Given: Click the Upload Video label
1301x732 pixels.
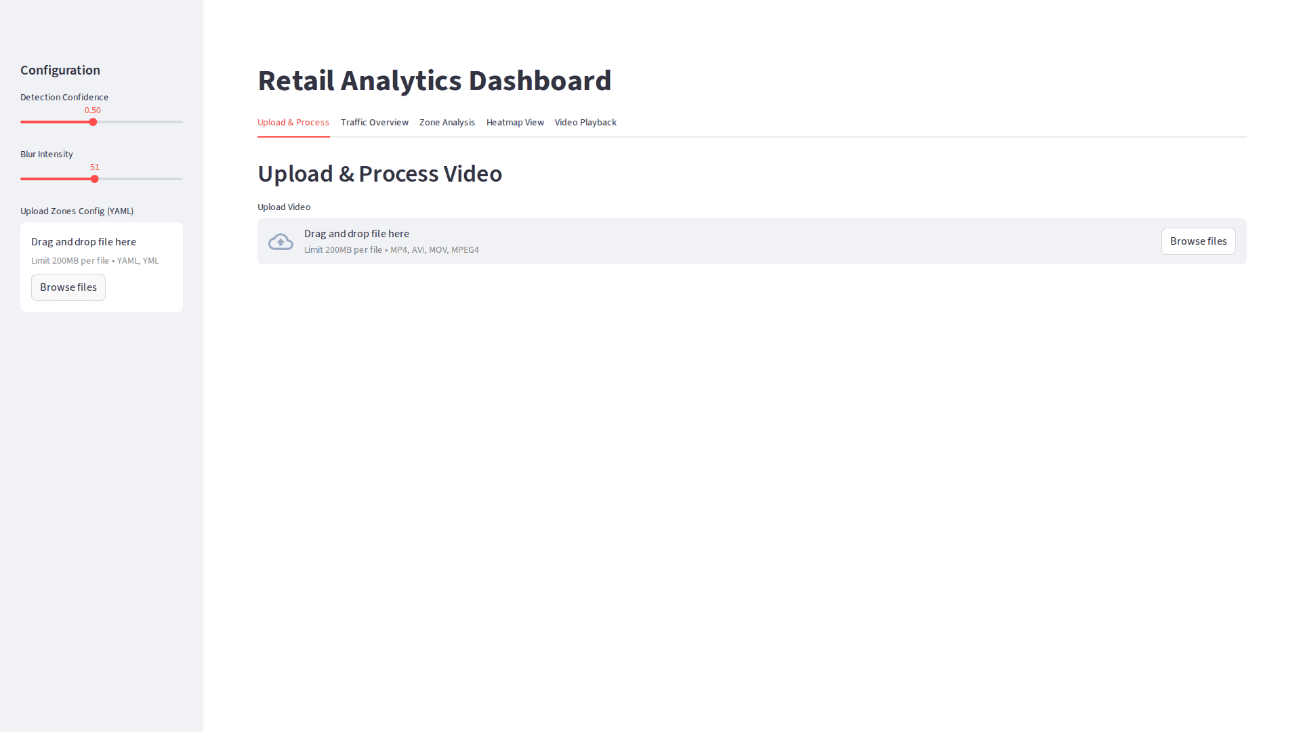Looking at the screenshot, I should [284, 207].
